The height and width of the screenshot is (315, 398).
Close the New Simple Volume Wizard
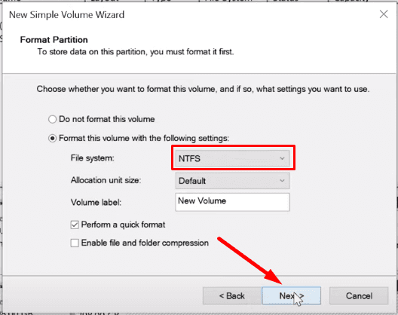(384, 14)
